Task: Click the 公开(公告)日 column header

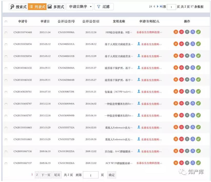Action: 91,21
